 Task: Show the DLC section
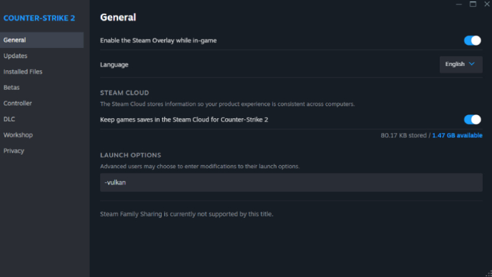point(9,119)
